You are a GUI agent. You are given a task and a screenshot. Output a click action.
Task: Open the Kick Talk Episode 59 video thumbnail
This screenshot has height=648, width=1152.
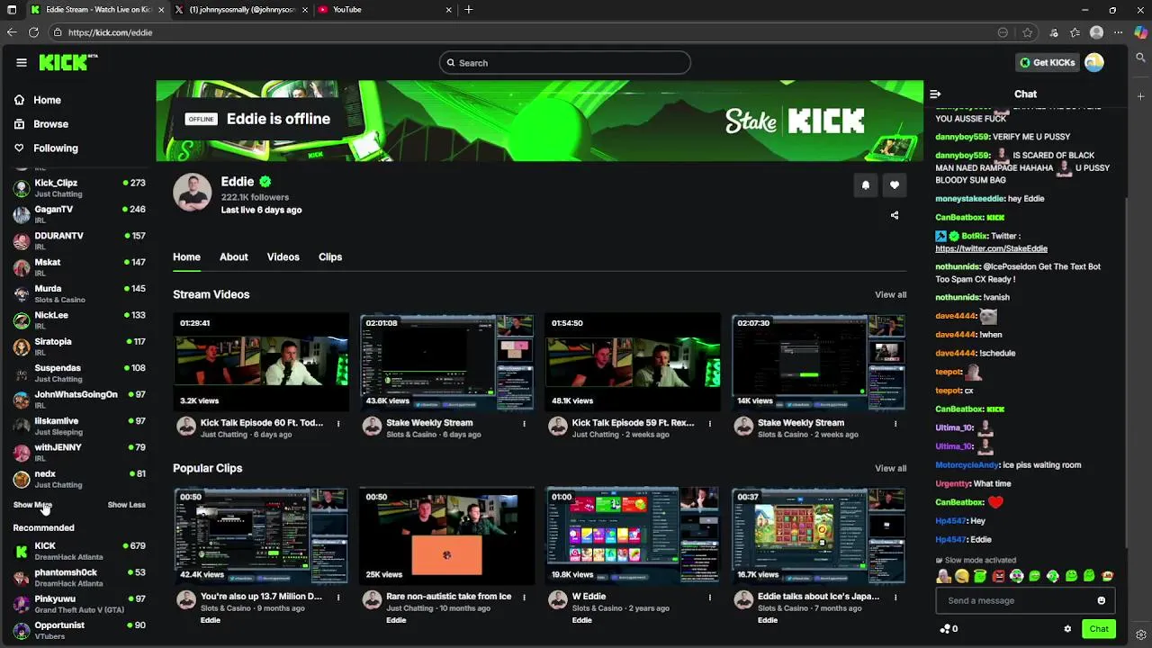pos(633,362)
